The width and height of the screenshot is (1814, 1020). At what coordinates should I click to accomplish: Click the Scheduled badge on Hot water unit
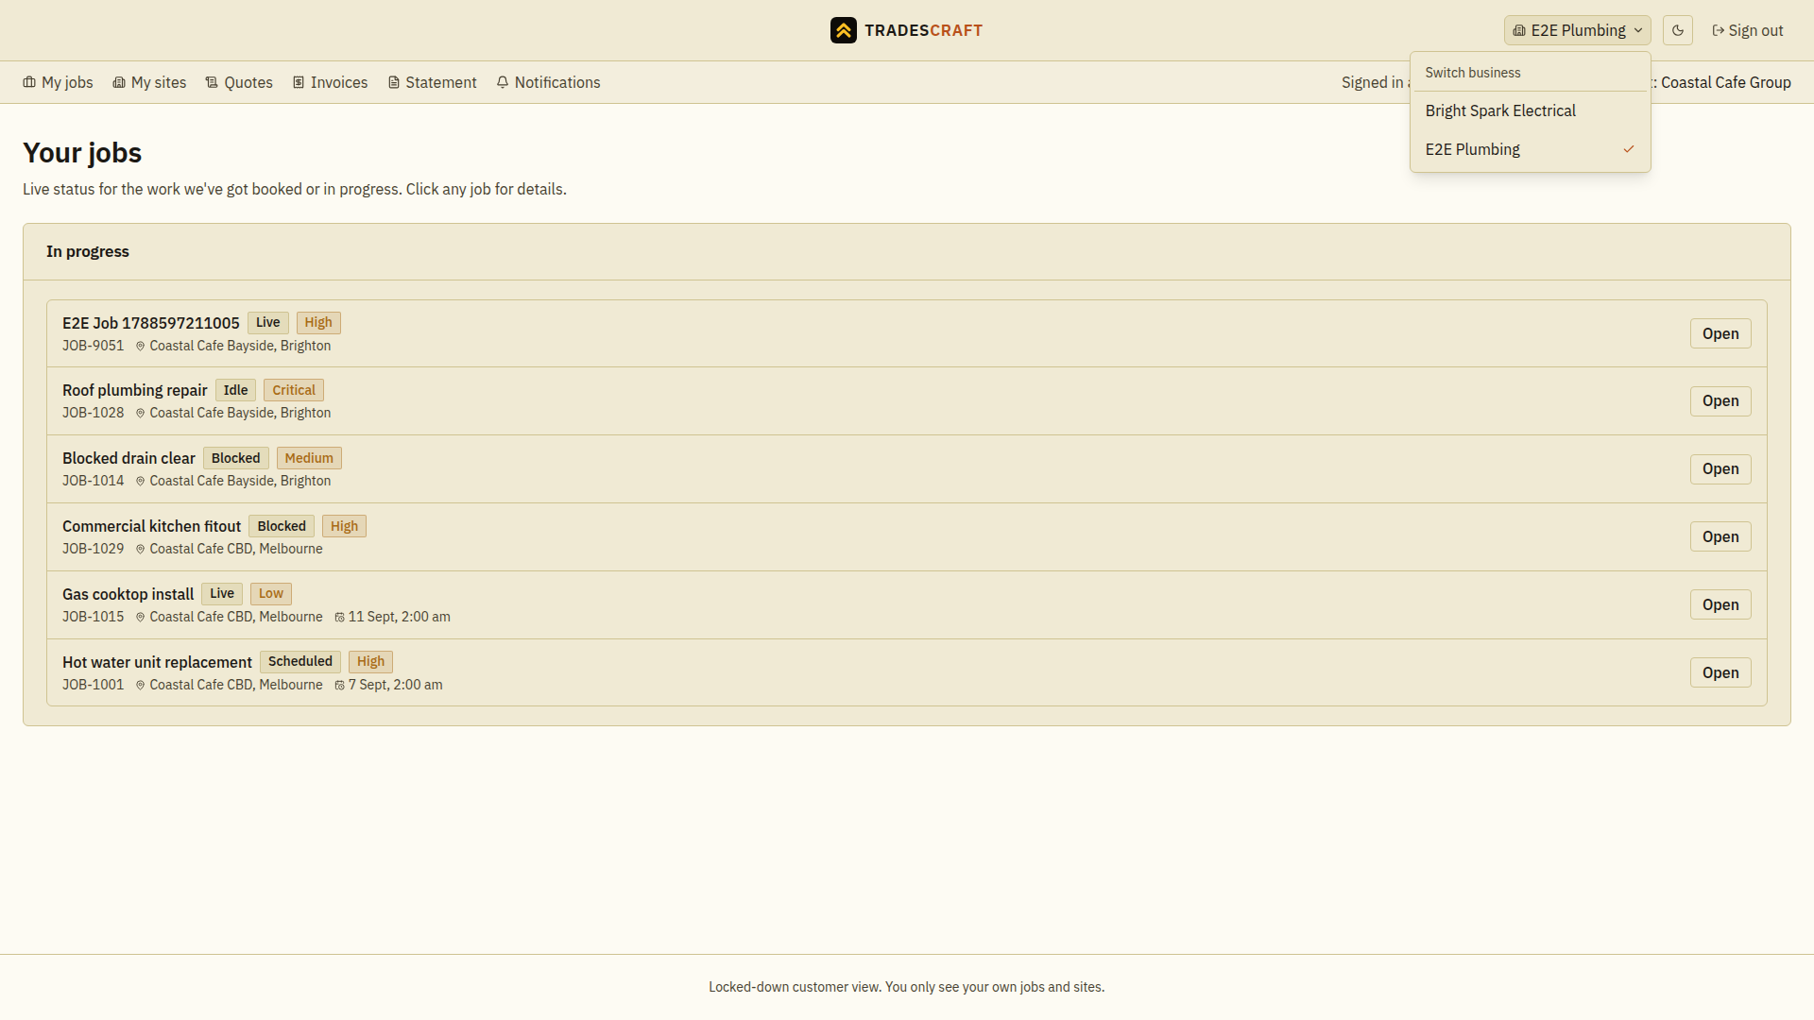coord(300,661)
